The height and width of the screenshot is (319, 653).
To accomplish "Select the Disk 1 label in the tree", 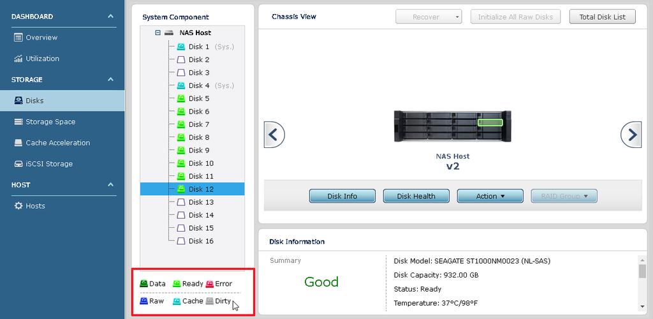I will [199, 47].
